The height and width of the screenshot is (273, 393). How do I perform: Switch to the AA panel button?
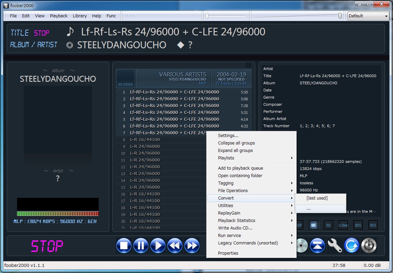tap(328, 225)
